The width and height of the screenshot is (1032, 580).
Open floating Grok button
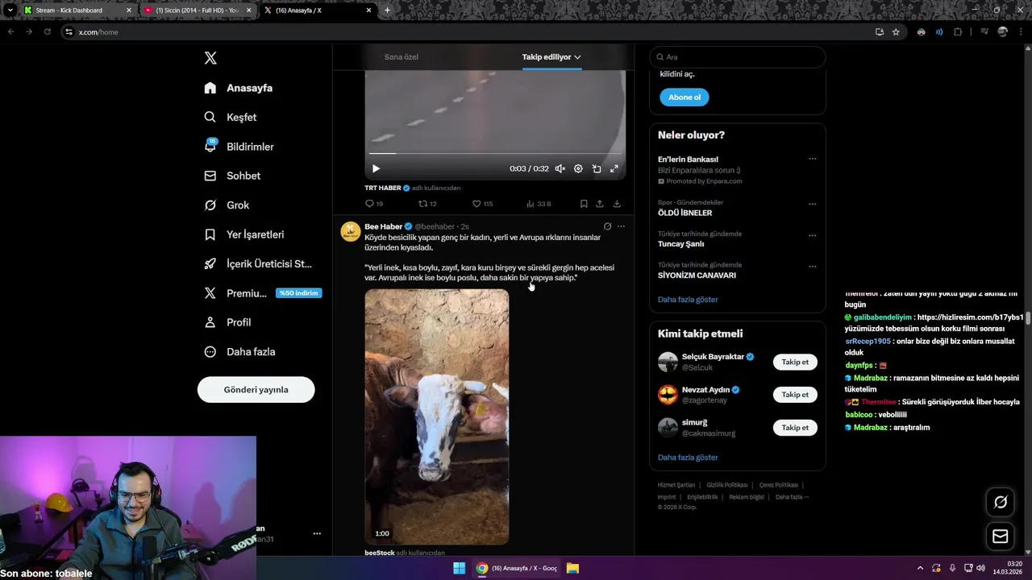coord(1001,502)
